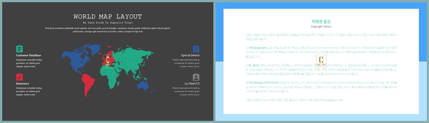
Task: Click the blue Special Service clipboard icon
Action: [x=196, y=49]
